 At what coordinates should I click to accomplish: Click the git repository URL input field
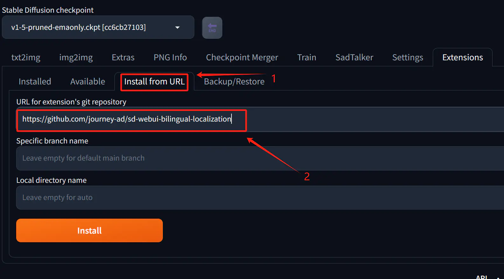point(260,119)
